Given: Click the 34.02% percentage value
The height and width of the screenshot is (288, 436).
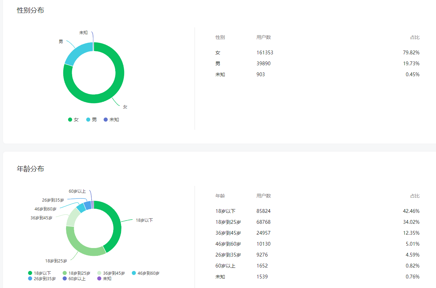Looking at the screenshot, I should [x=411, y=222].
